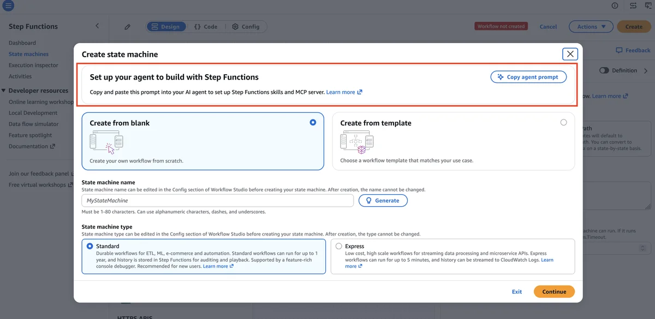Toggle the Definition switch

click(604, 70)
